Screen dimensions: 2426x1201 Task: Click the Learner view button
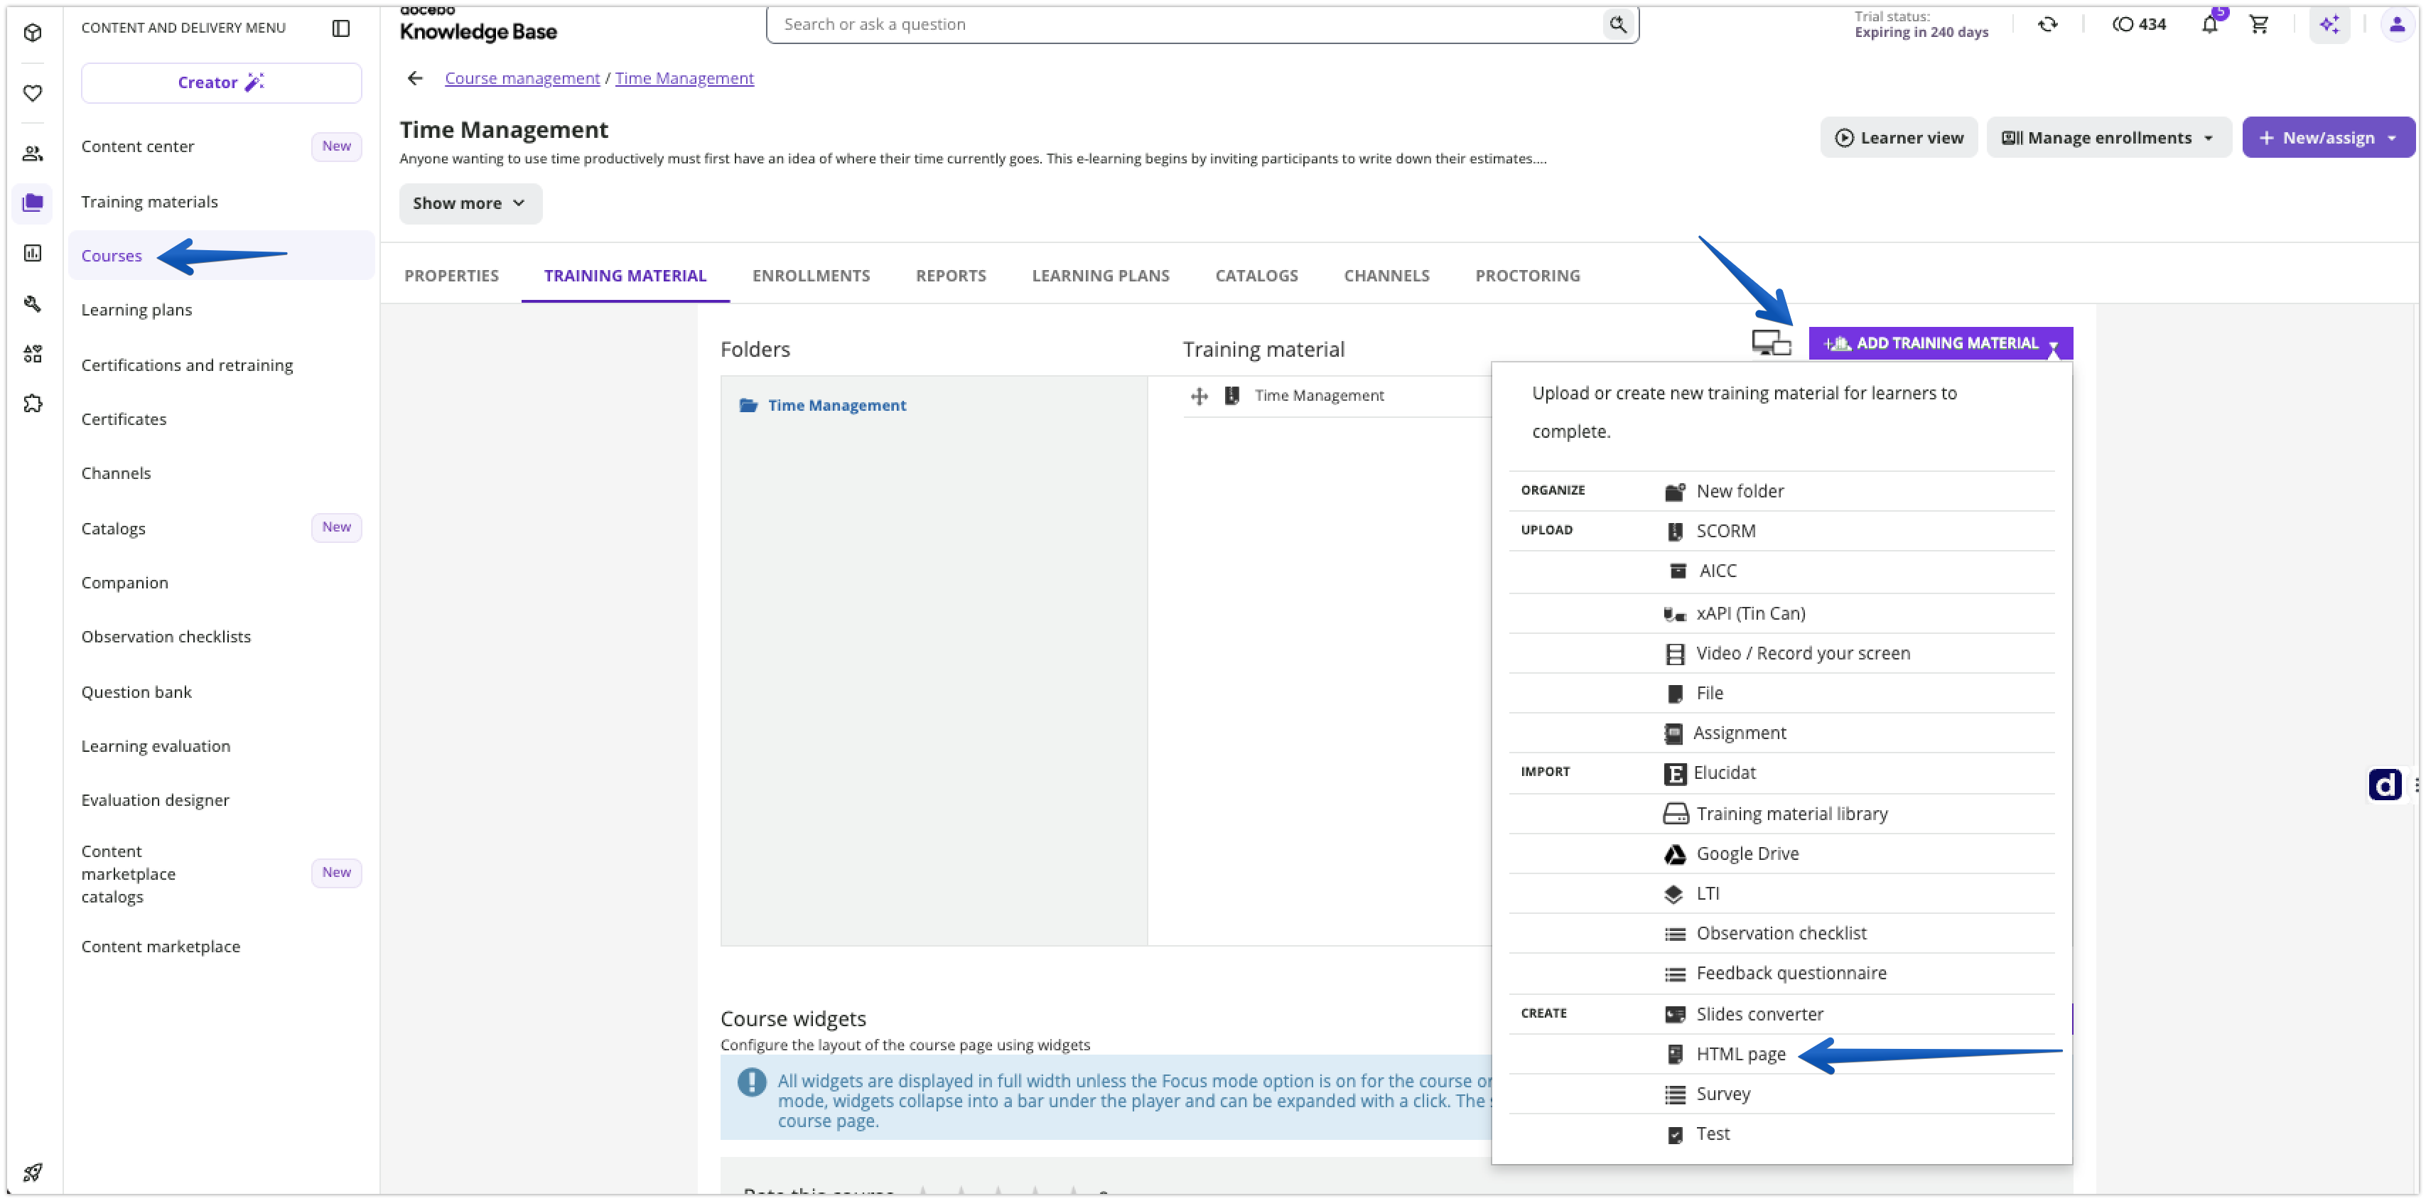(x=1899, y=138)
